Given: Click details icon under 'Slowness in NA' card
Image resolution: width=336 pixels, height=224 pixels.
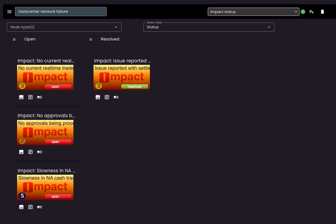Looking at the screenshot, I should pos(40,207).
